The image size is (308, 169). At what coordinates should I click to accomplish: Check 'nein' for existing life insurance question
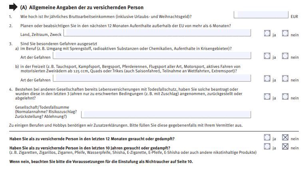coord(285,97)
